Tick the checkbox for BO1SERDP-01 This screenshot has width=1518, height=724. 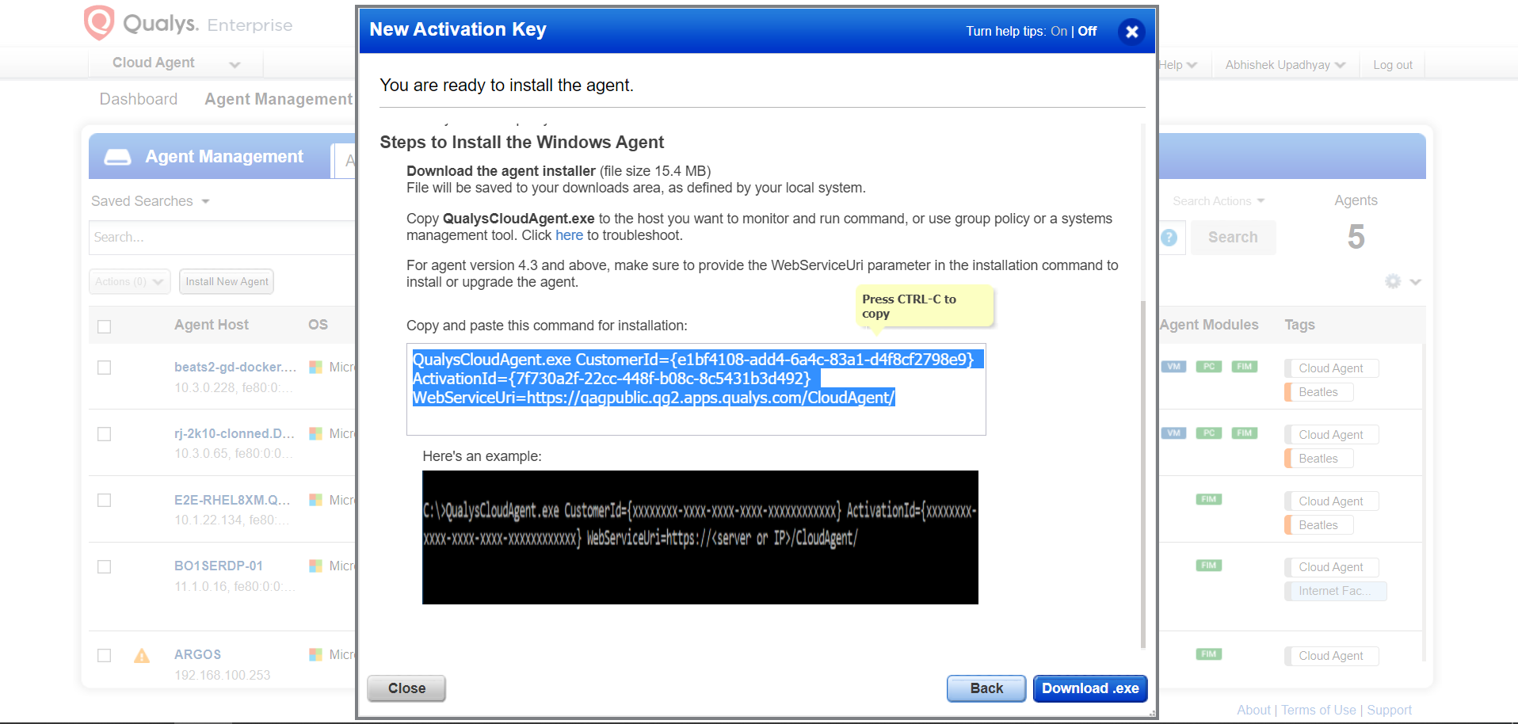coord(104,566)
